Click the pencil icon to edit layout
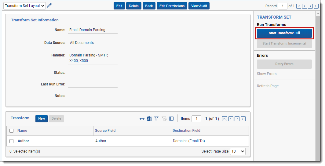 [x=49, y=5]
